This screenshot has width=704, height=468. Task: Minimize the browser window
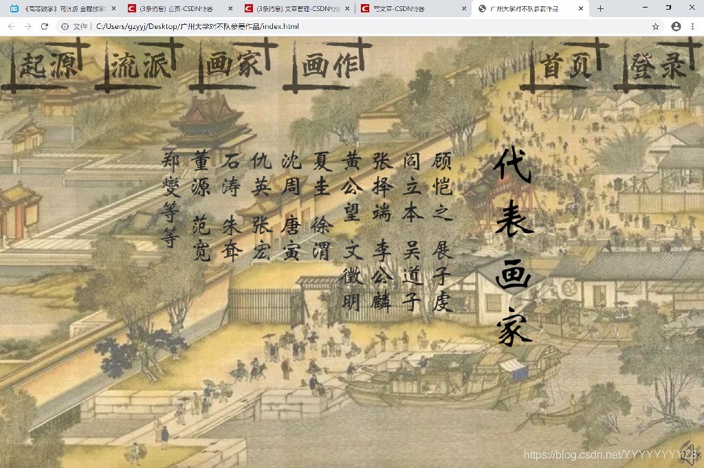(645, 8)
